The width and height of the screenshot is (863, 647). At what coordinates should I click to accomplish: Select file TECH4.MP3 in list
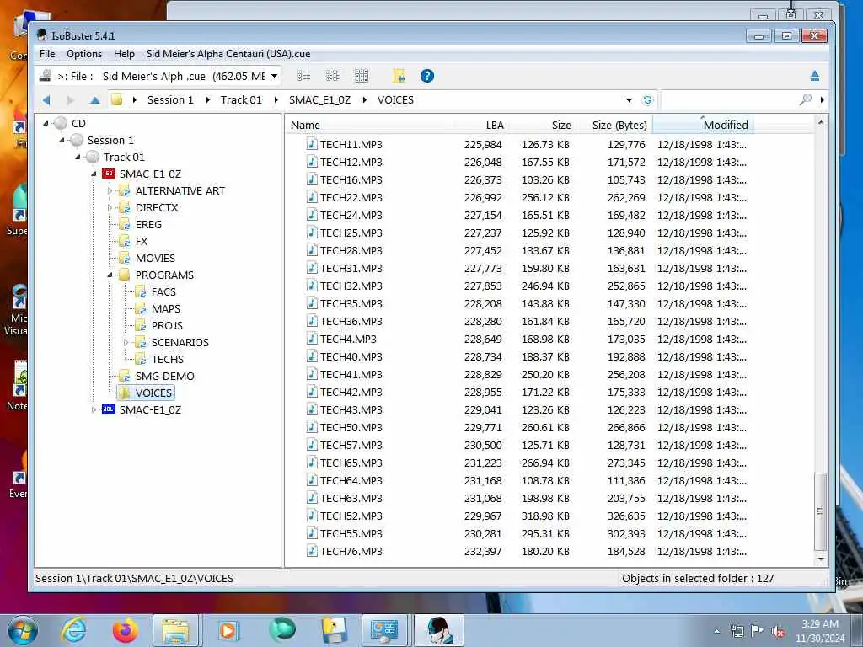pos(348,339)
